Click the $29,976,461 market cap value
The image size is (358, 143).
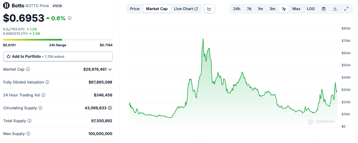(x=95, y=69)
